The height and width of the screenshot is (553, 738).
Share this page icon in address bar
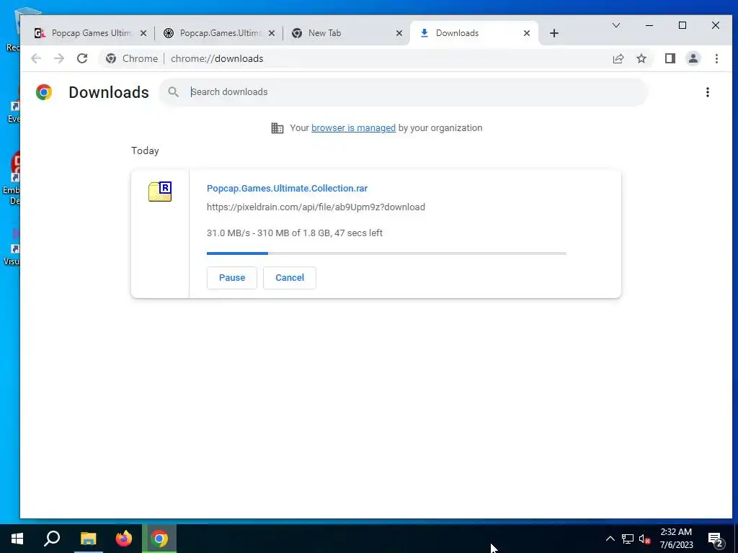pos(618,58)
